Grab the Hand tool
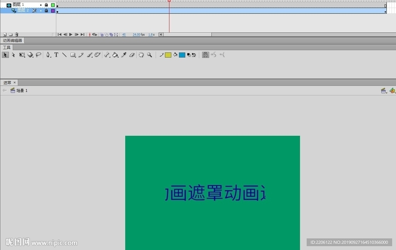Image resolution: width=396 pixels, height=250 pixels. coord(141,55)
